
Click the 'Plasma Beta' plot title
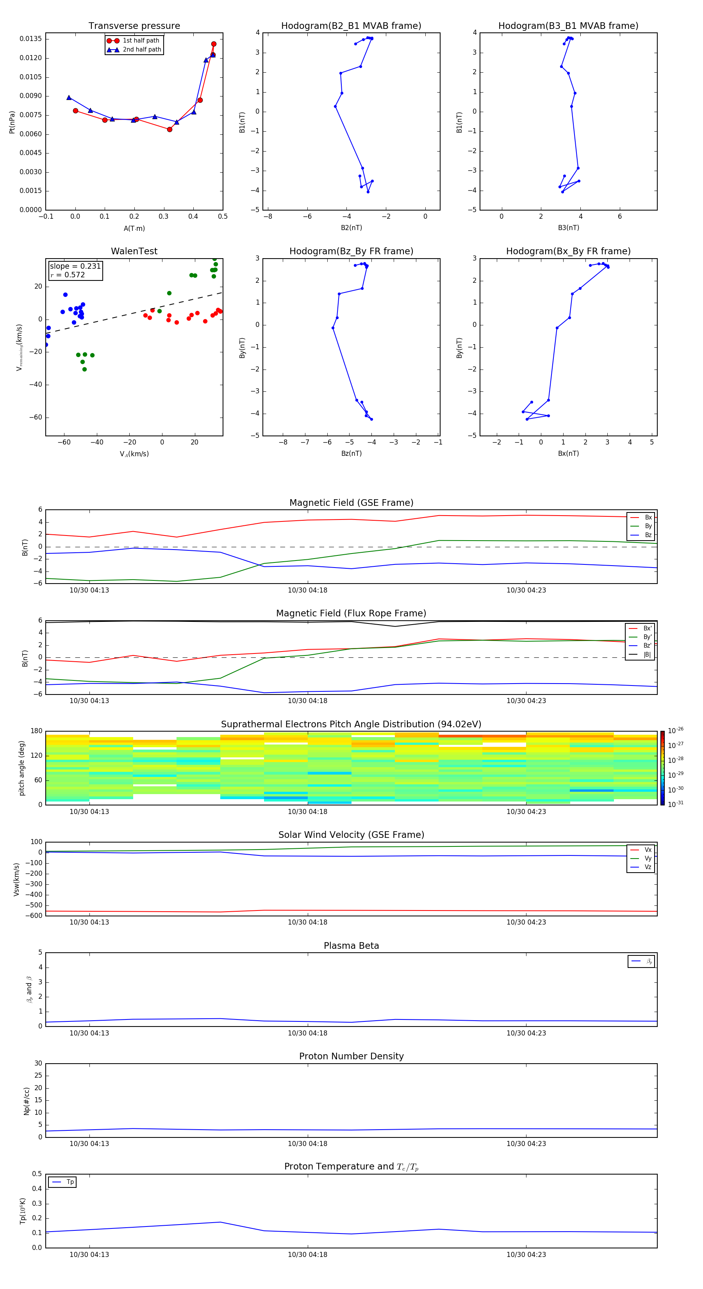click(x=351, y=946)
